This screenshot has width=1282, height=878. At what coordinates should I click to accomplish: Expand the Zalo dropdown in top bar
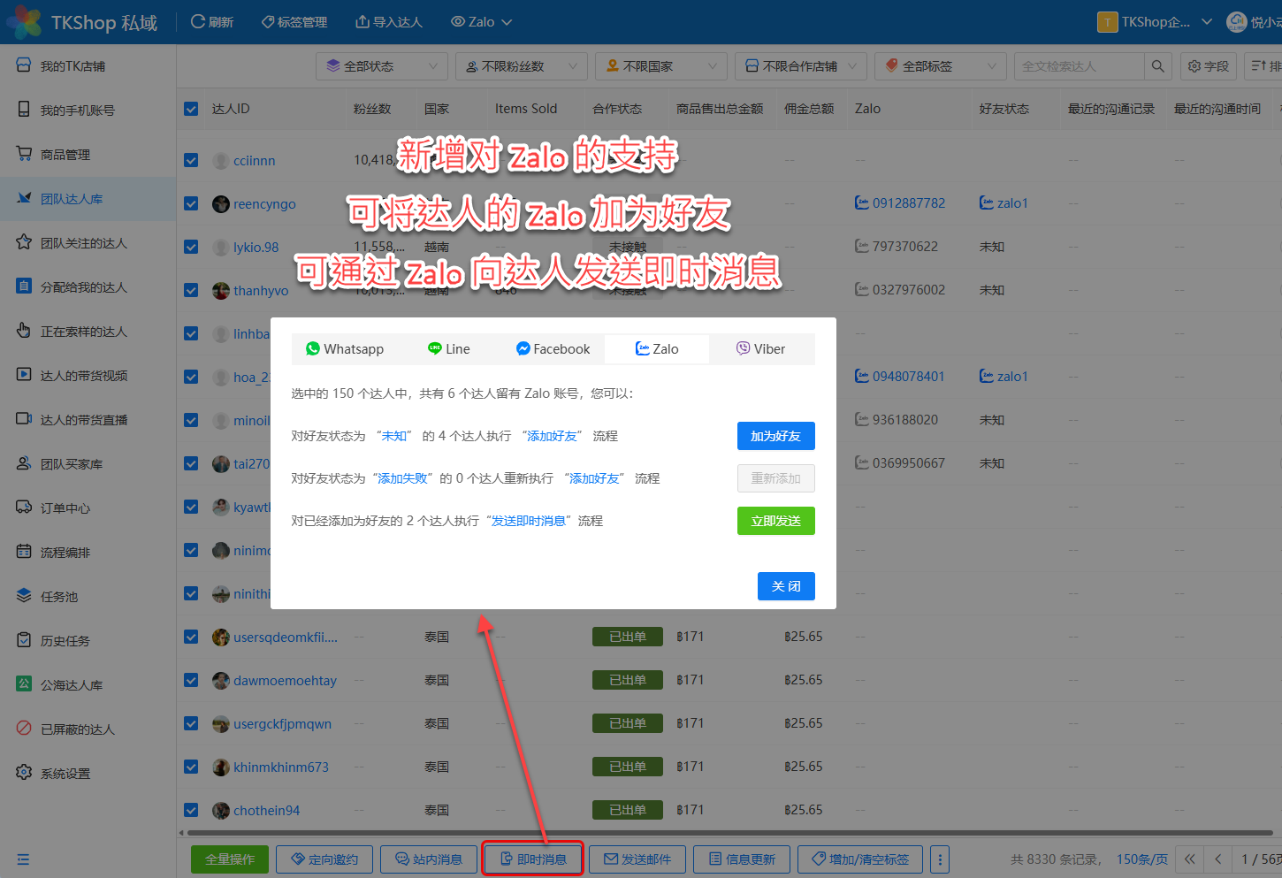pyautogui.click(x=482, y=22)
